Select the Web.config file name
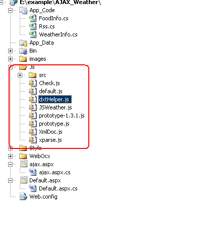 [43, 197]
